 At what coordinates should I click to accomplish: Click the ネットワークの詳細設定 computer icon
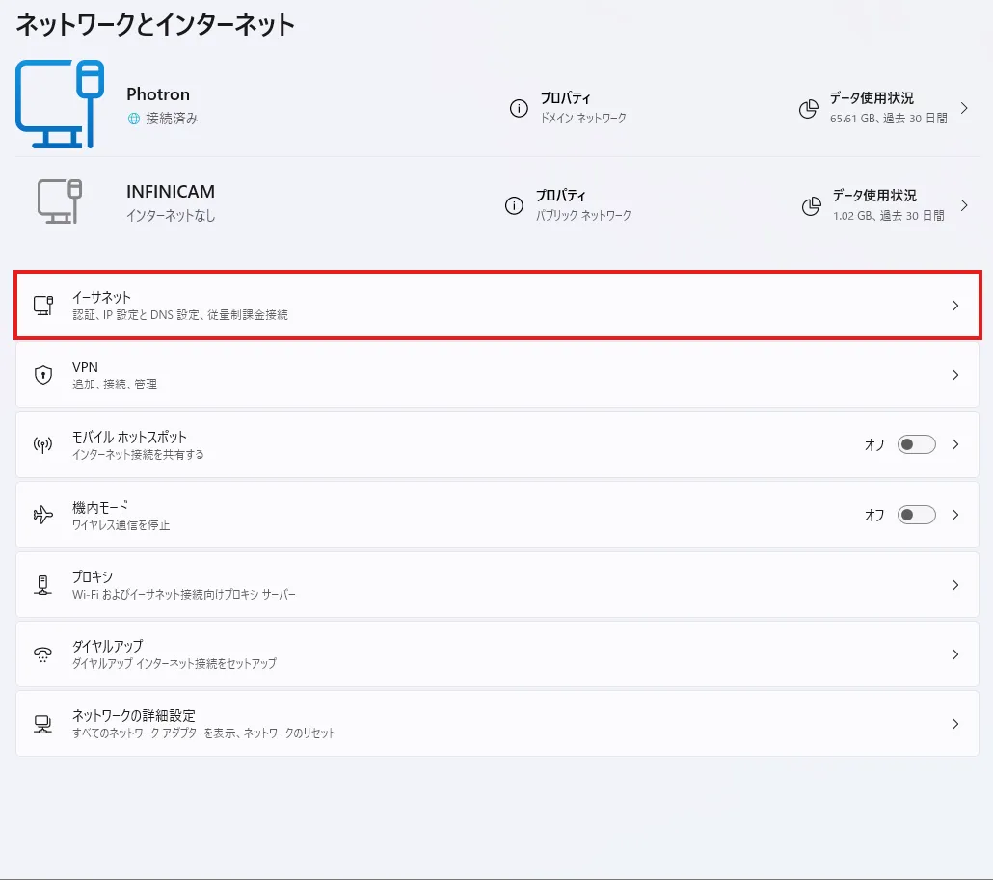(43, 724)
